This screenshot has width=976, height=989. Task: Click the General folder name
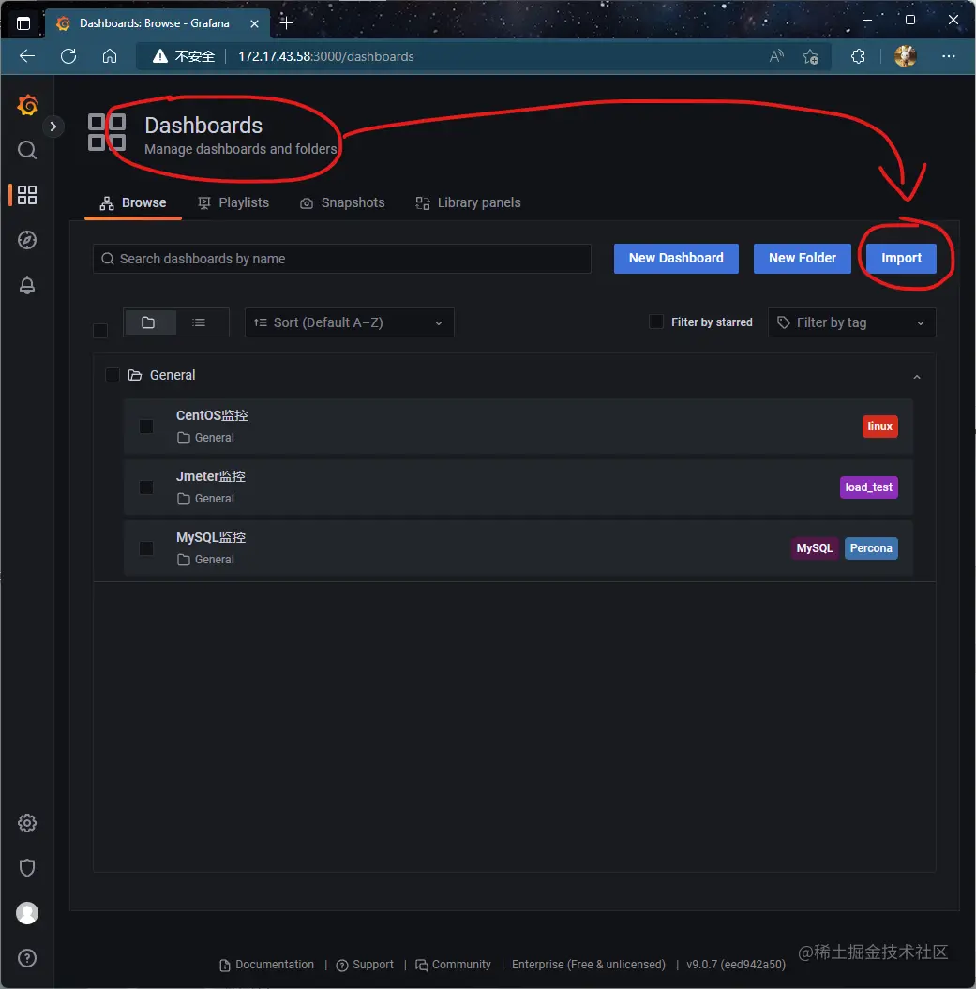[173, 375]
